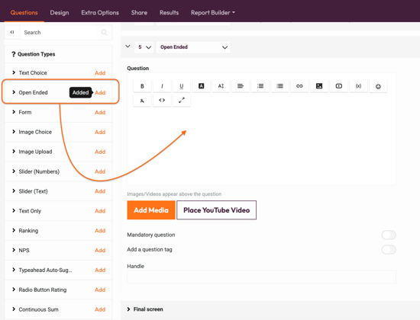
Task: Apply underline formatting in editor
Action: (x=181, y=86)
